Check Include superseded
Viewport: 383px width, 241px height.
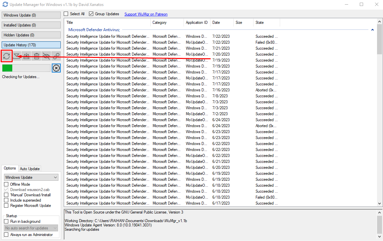pos(6,200)
